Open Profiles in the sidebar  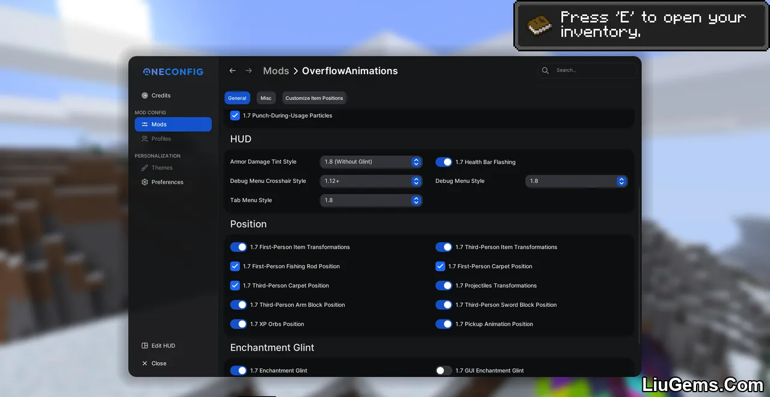click(x=173, y=139)
